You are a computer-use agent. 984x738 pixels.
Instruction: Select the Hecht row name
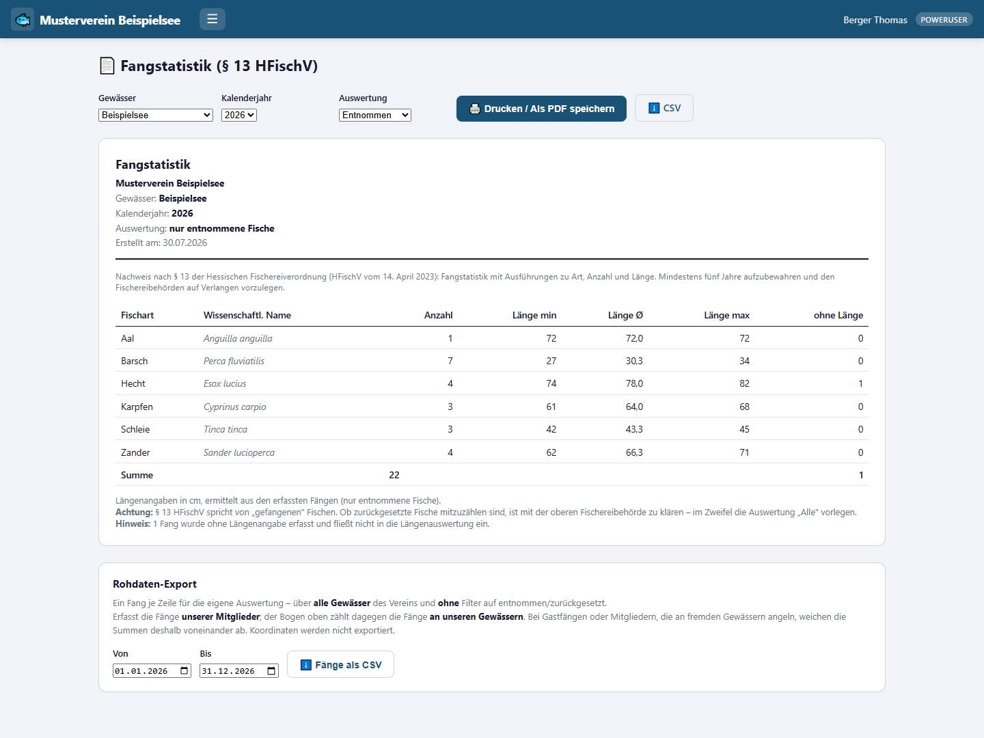(133, 383)
